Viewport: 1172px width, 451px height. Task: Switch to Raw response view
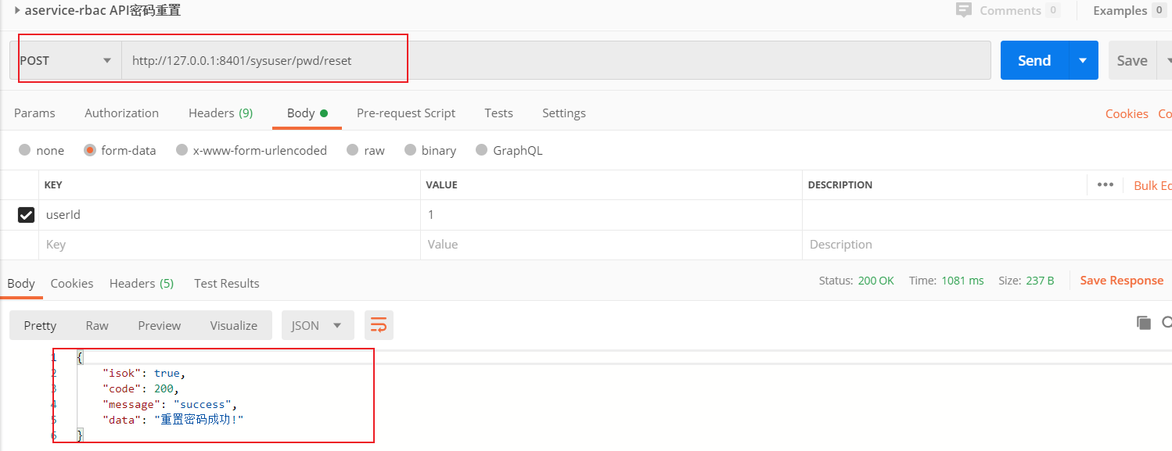(x=97, y=325)
